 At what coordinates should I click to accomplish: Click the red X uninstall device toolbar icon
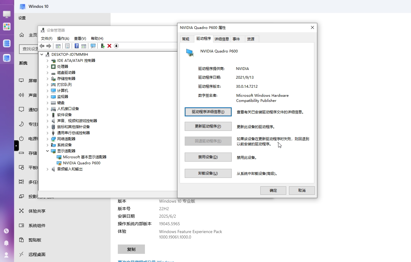pyautogui.click(x=109, y=46)
